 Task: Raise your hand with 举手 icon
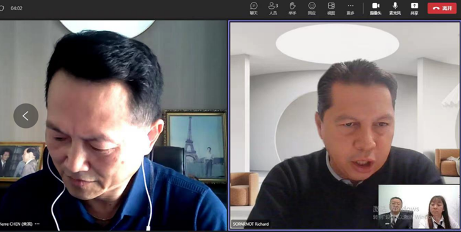pos(292,8)
